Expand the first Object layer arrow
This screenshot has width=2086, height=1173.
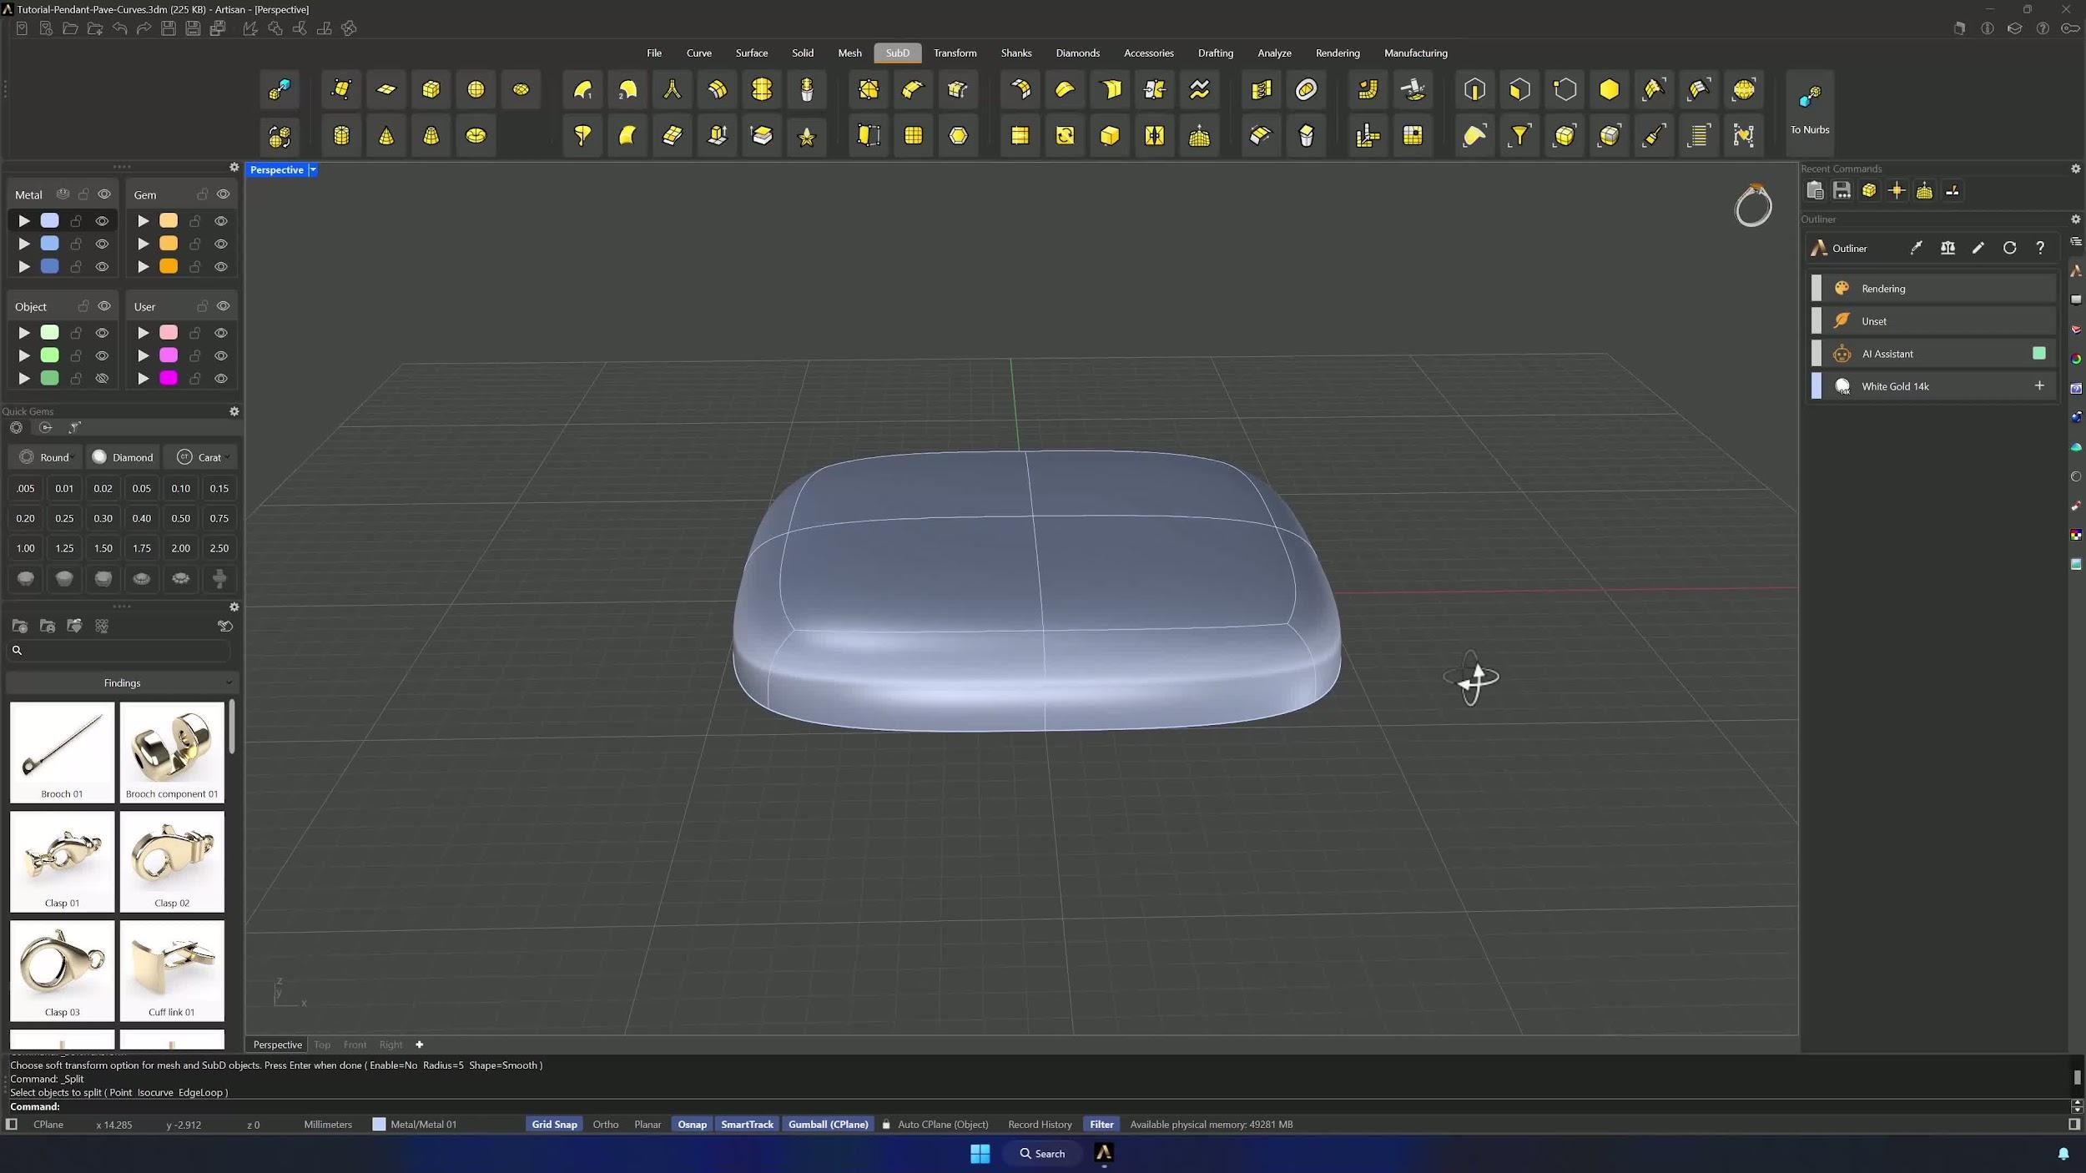point(24,333)
